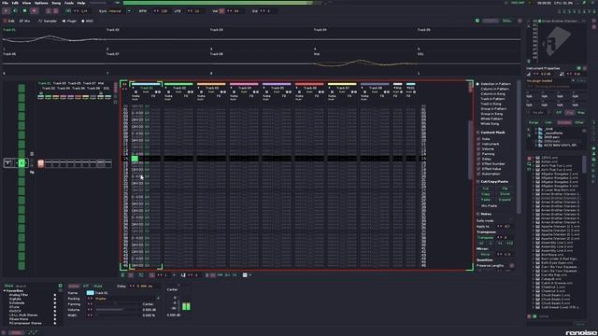Image resolution: width=598 pixels, height=336 pixels.
Task: Toggle the Effect Value checkbox
Action: (x=478, y=169)
